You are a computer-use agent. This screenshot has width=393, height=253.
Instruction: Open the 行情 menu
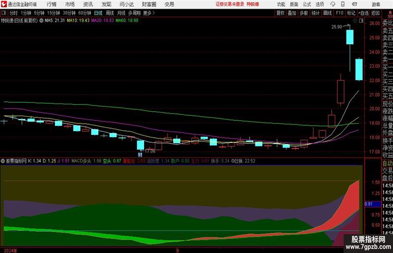(x=51, y=4)
